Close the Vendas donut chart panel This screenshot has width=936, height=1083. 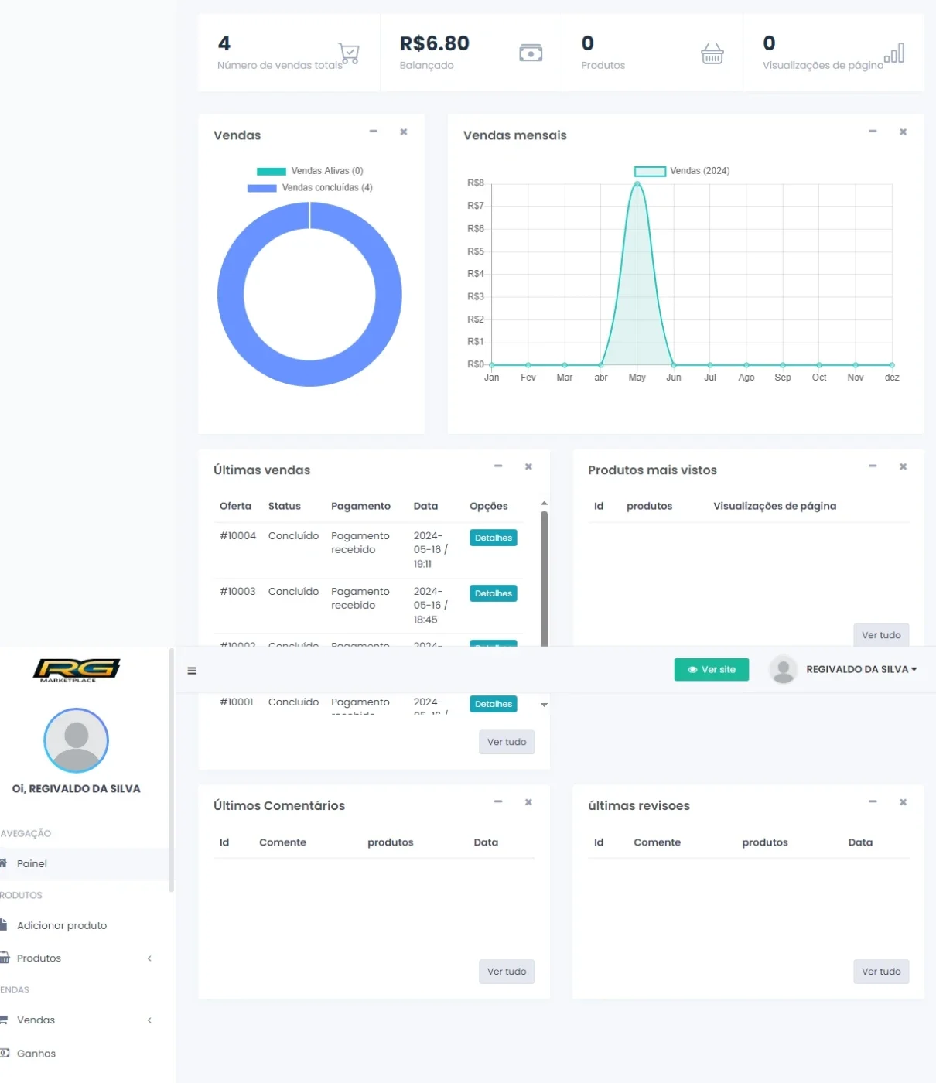404,132
